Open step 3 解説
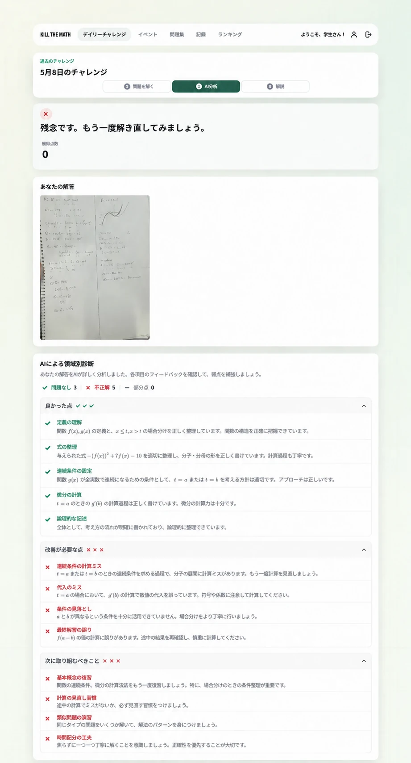The width and height of the screenshot is (411, 763). (275, 86)
